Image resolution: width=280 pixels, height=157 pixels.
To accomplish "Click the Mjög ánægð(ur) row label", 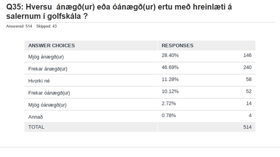I will [46, 57].
